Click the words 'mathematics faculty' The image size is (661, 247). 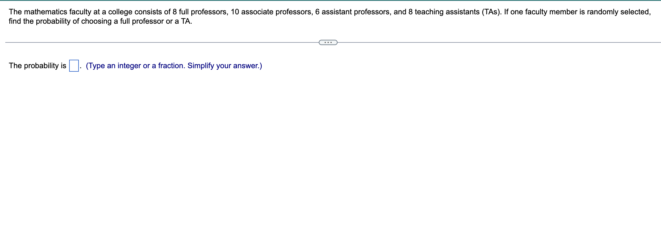tap(58, 12)
